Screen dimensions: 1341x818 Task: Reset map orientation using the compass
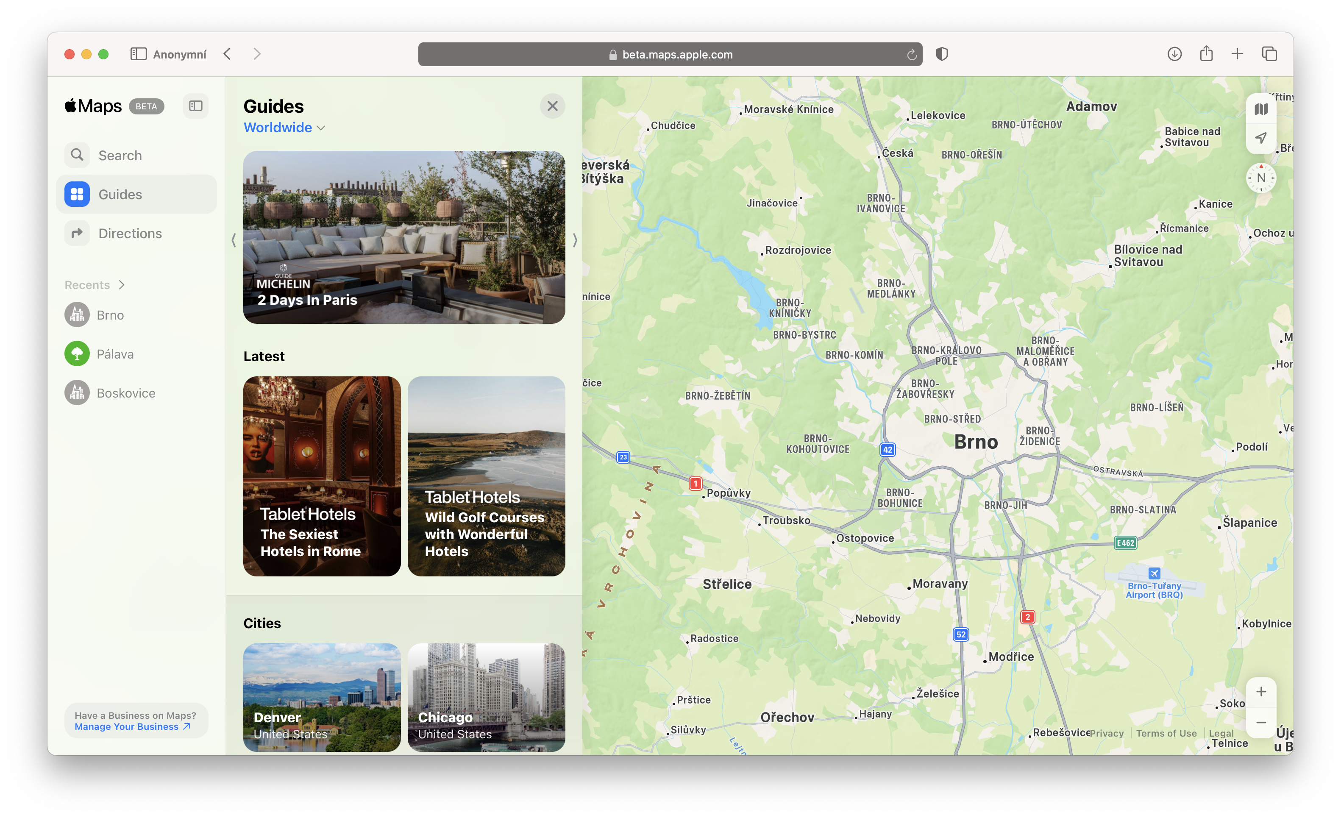(1261, 178)
